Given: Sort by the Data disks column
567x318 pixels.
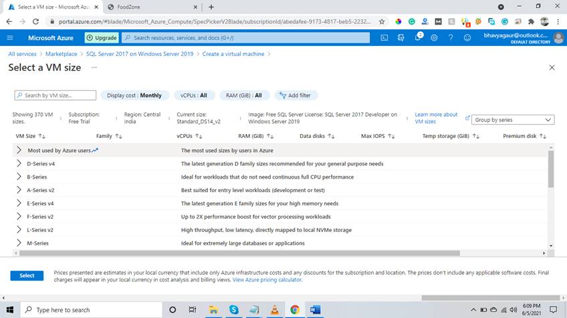Looking at the screenshot, I should (x=317, y=136).
